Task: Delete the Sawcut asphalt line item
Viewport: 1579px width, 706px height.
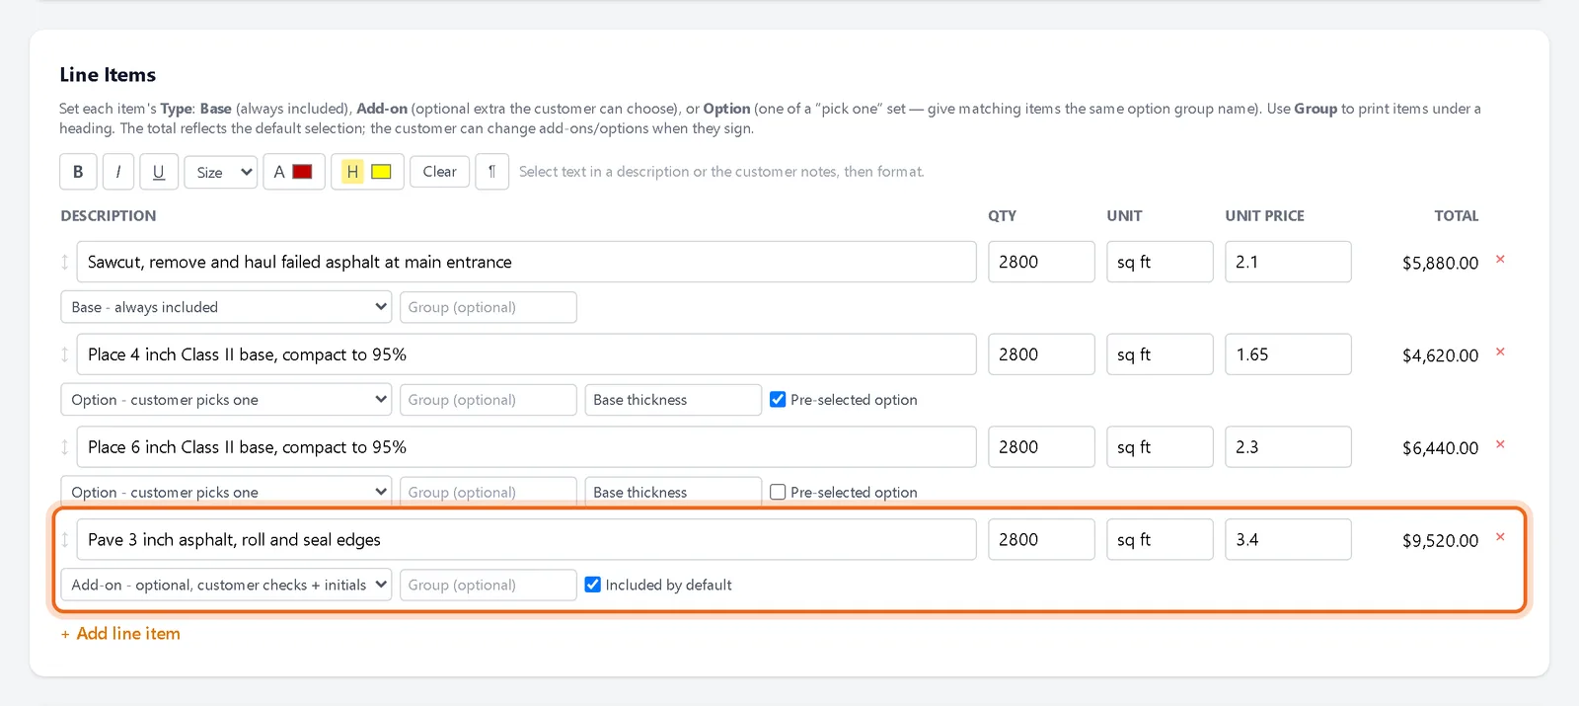Action: (x=1500, y=260)
